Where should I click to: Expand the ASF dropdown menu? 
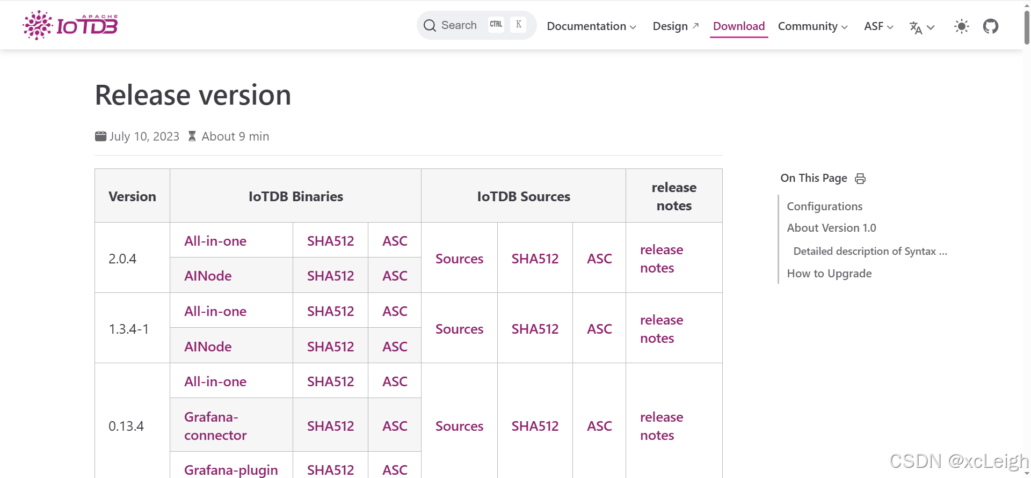878,26
